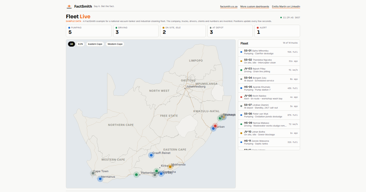Select the amber truck marker at Makhanda
366x192 pixels.
(x=170, y=167)
